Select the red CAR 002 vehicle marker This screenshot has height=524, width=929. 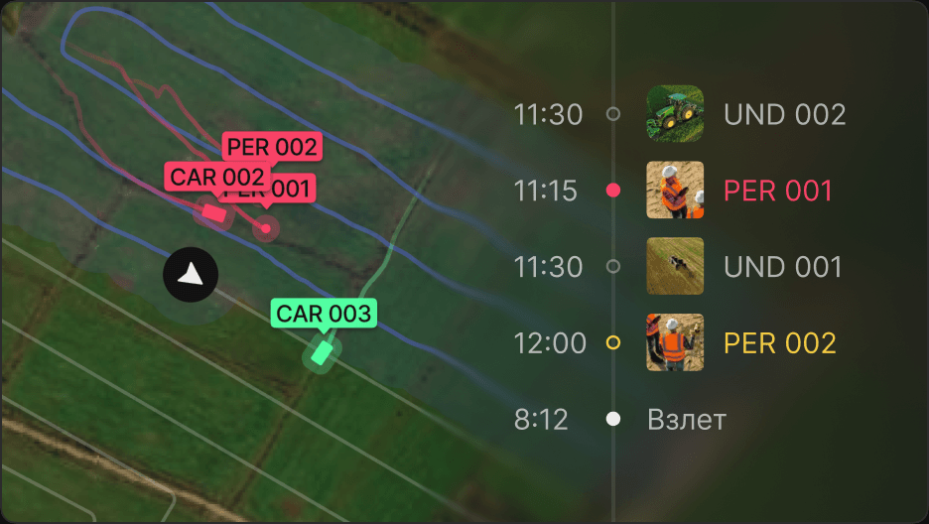tap(213, 212)
